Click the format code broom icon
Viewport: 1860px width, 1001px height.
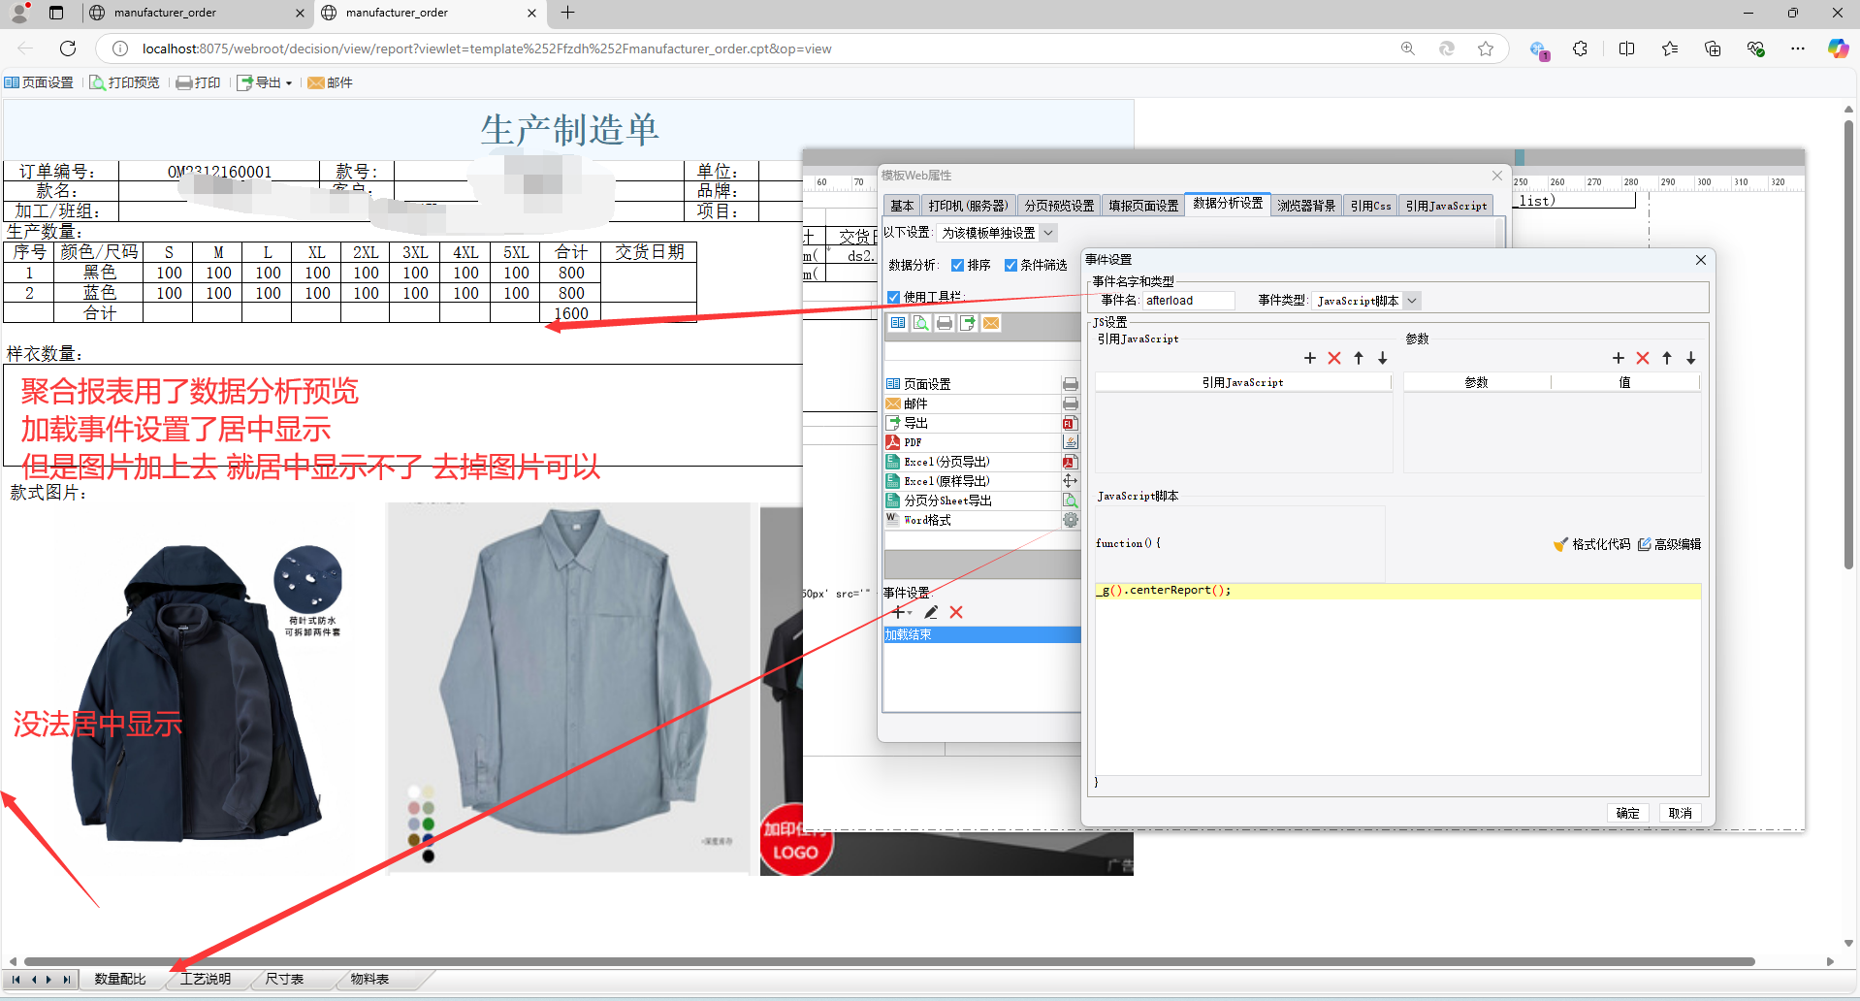[x=1560, y=544]
